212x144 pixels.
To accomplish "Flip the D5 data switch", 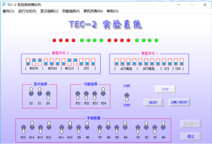I will click(x=117, y=129).
